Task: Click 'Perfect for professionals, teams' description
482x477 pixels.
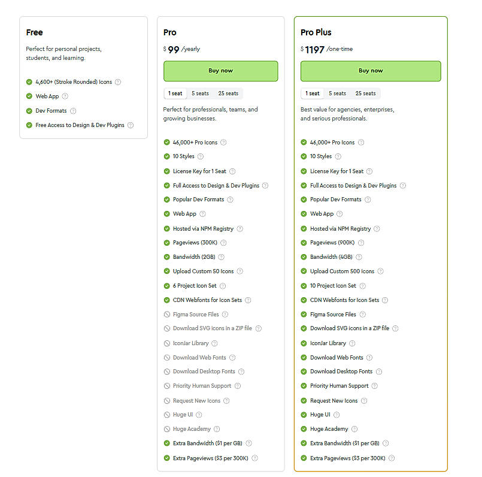Action: click(x=211, y=114)
